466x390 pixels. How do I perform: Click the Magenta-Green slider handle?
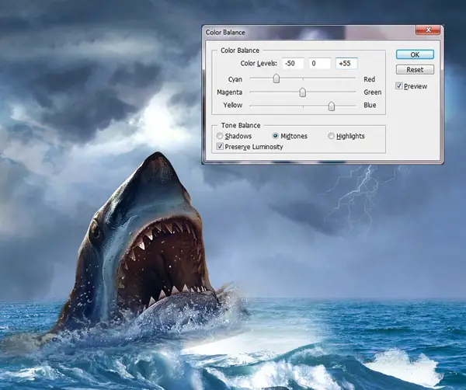[303, 92]
